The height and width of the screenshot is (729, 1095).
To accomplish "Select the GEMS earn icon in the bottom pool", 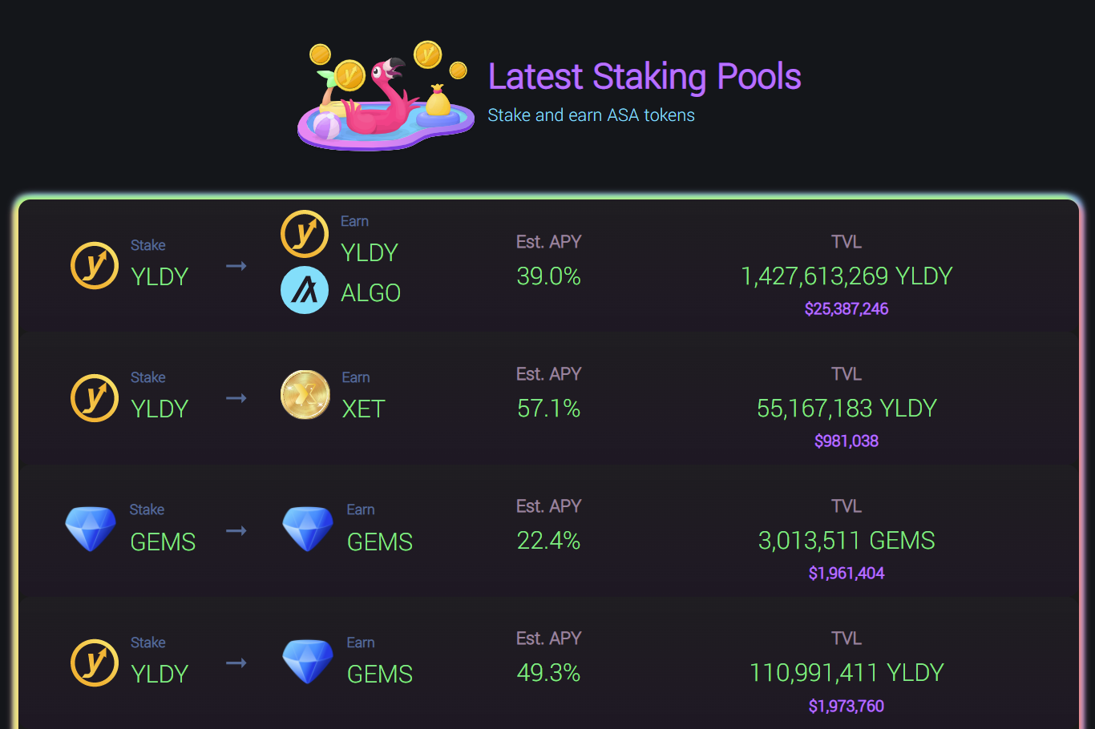I will tap(308, 663).
